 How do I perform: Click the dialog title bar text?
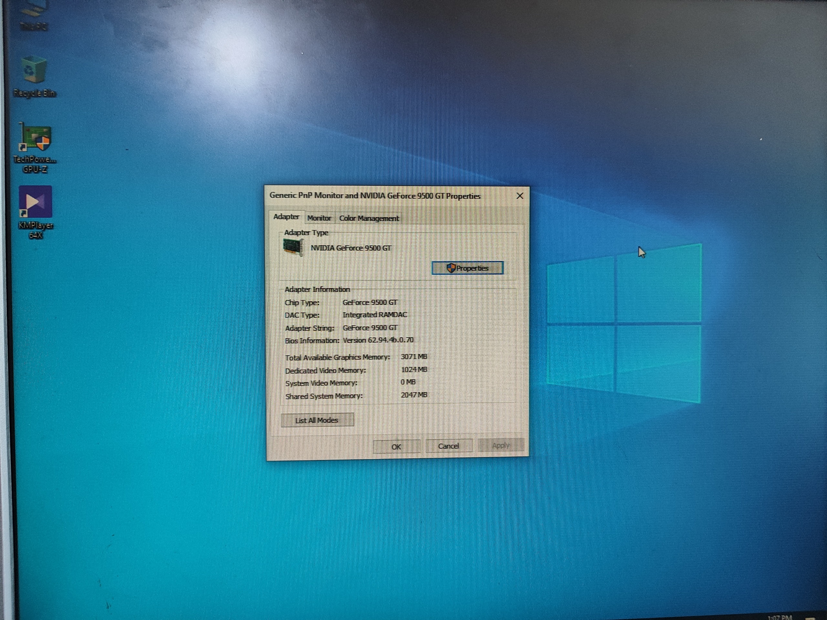(375, 195)
